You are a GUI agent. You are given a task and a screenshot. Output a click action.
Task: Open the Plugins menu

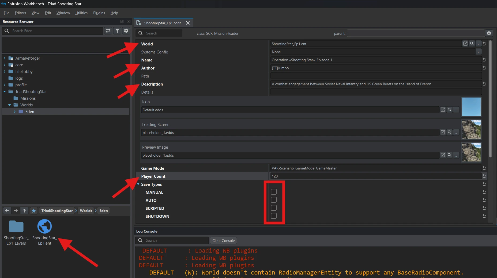99,13
